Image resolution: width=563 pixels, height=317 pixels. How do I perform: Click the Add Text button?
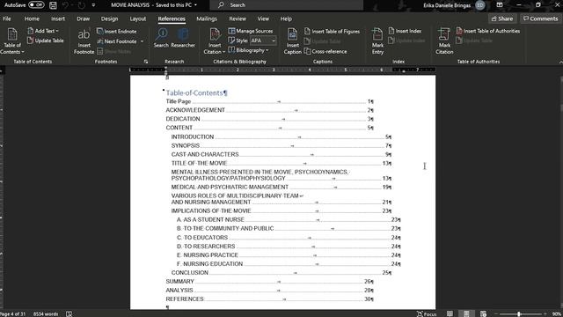pyautogui.click(x=43, y=31)
